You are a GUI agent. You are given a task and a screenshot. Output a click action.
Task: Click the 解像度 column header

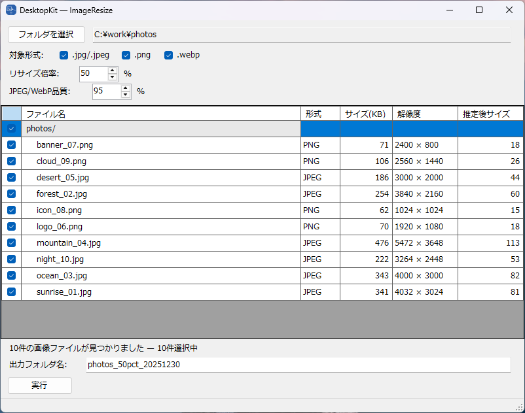[425, 114]
